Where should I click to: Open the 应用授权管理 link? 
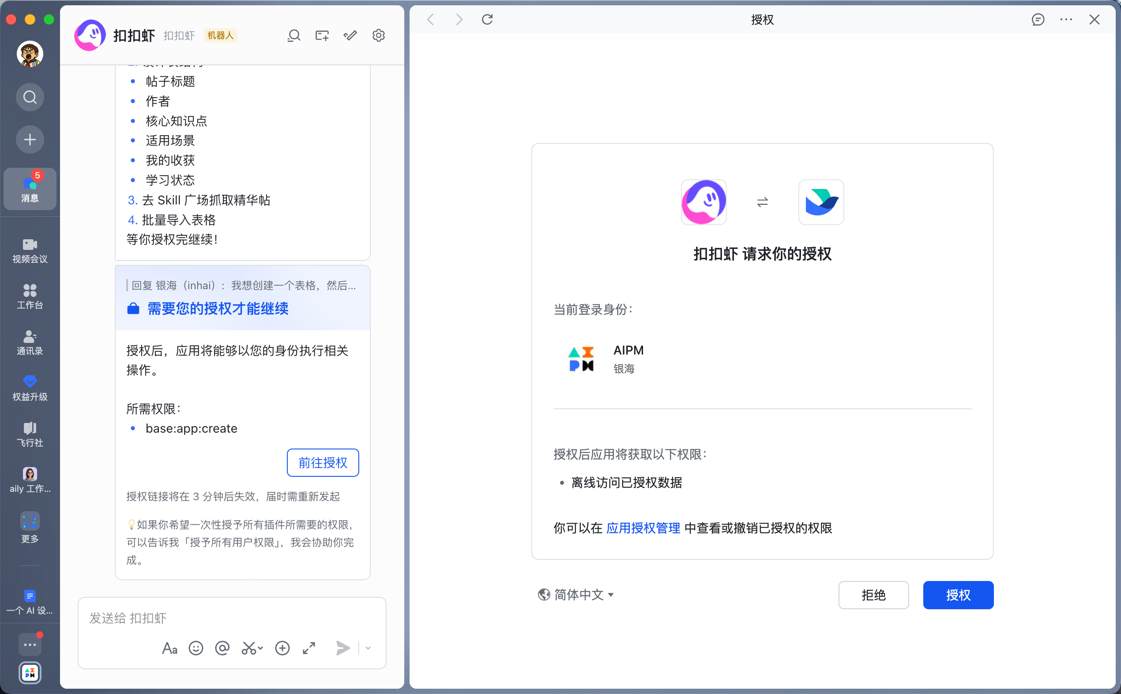point(643,528)
